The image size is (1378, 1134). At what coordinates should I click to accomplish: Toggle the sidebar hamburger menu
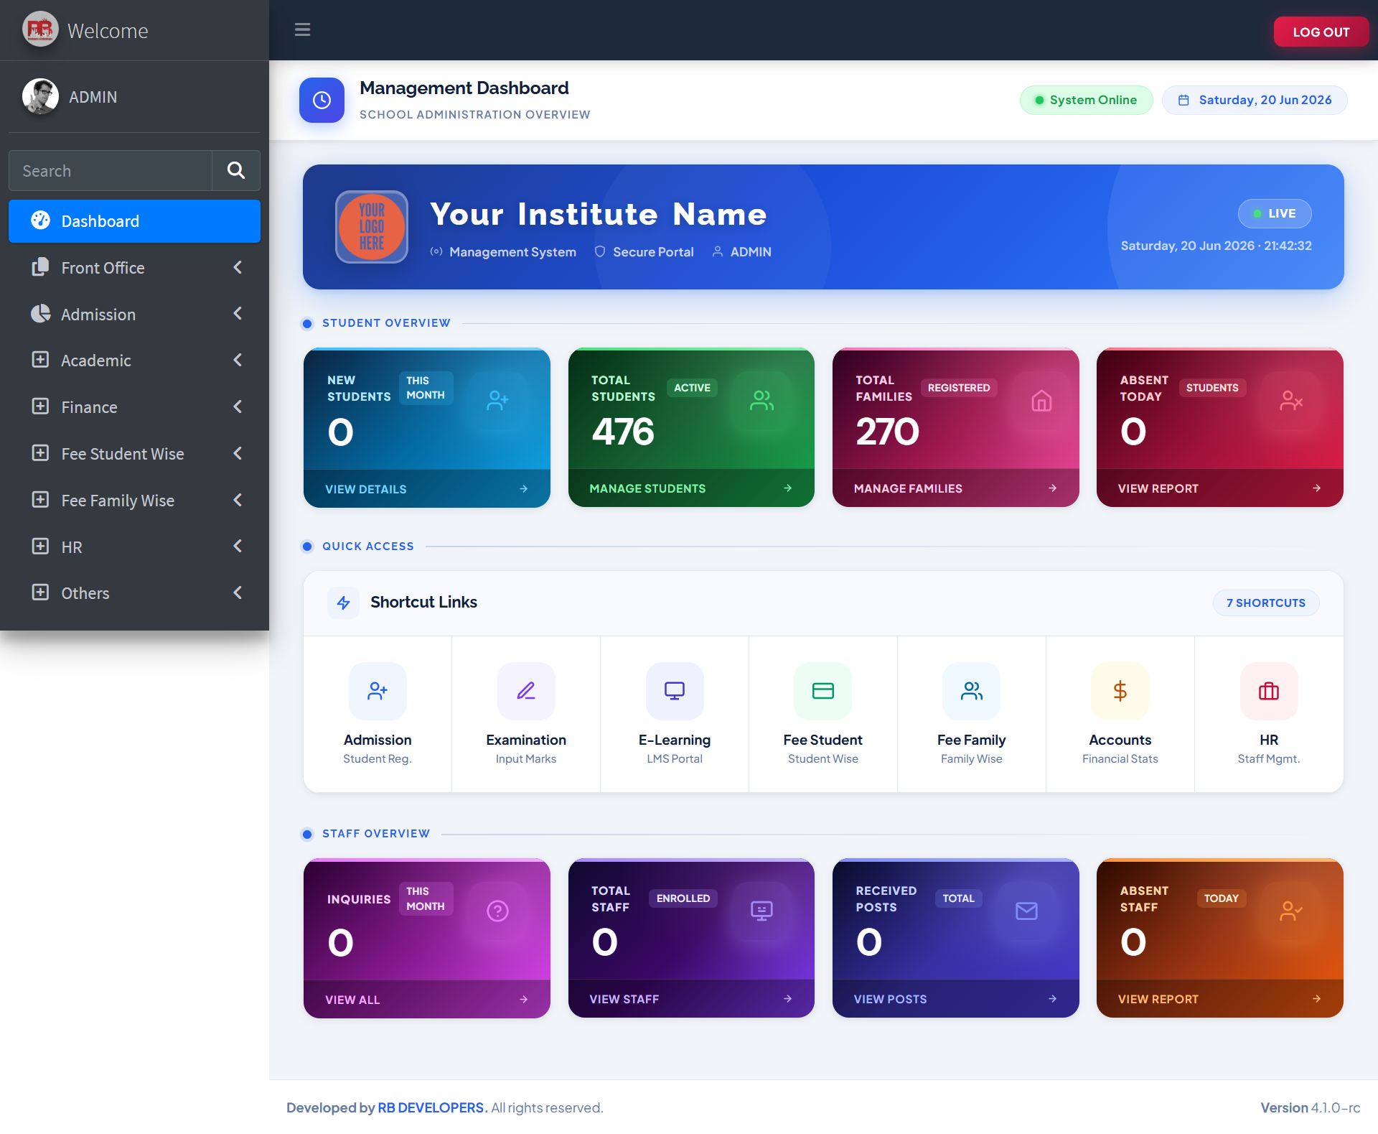pos(302,29)
